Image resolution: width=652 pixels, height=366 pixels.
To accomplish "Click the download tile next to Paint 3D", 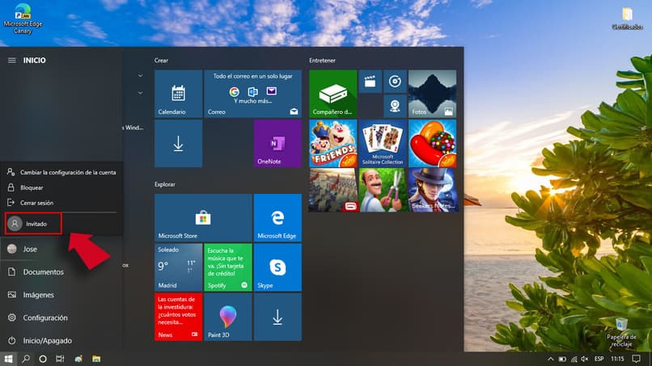I will (x=277, y=317).
